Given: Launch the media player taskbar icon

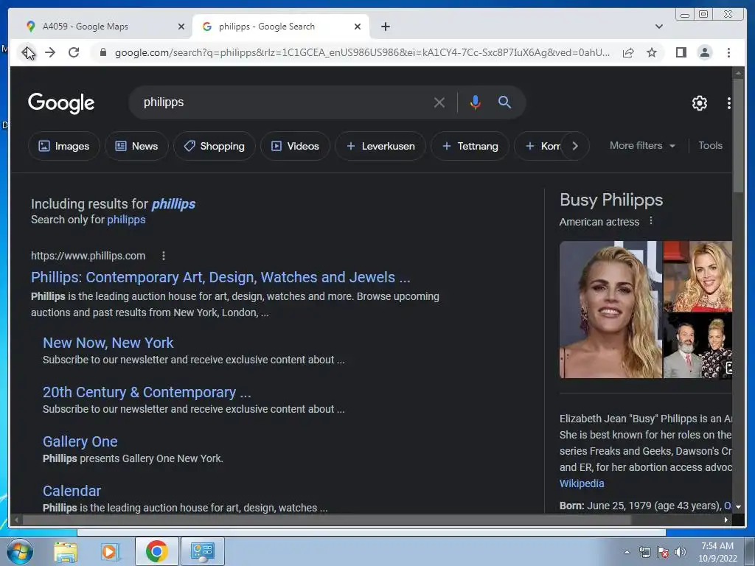Looking at the screenshot, I should pos(110,551).
